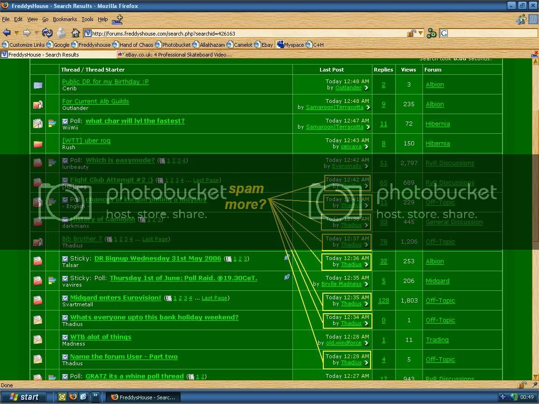Click the Windows Start button
Screen dimensions: 539x404
click(x=23, y=397)
